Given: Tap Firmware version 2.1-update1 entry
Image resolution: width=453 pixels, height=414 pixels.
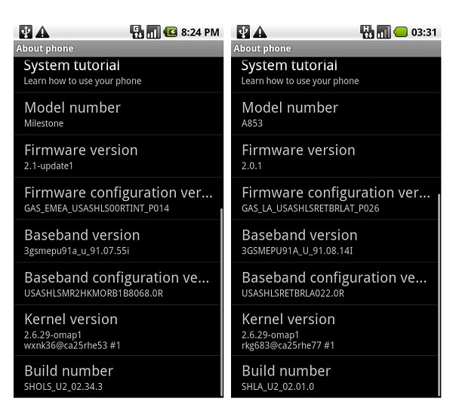Looking at the screenshot, I should (117, 156).
